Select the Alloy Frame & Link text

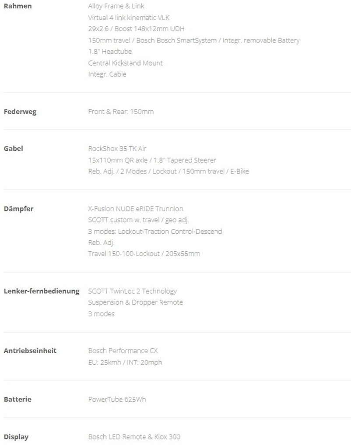116,6
